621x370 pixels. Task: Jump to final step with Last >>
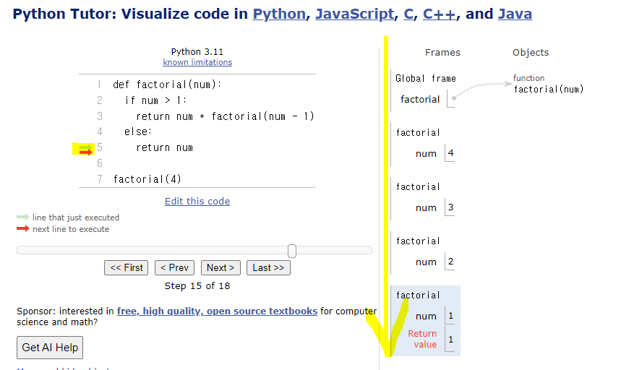268,267
